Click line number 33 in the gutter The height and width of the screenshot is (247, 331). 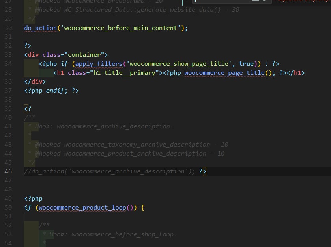8,55
